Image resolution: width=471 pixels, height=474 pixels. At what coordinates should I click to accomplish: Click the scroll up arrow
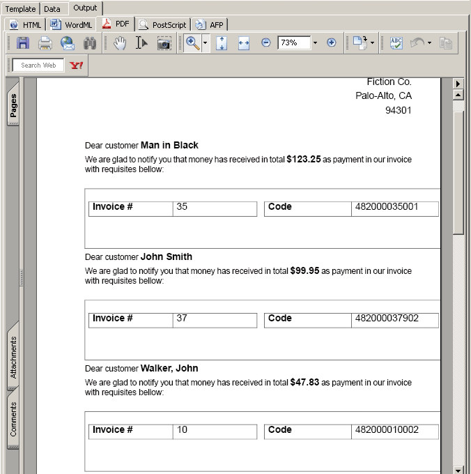coord(458,95)
